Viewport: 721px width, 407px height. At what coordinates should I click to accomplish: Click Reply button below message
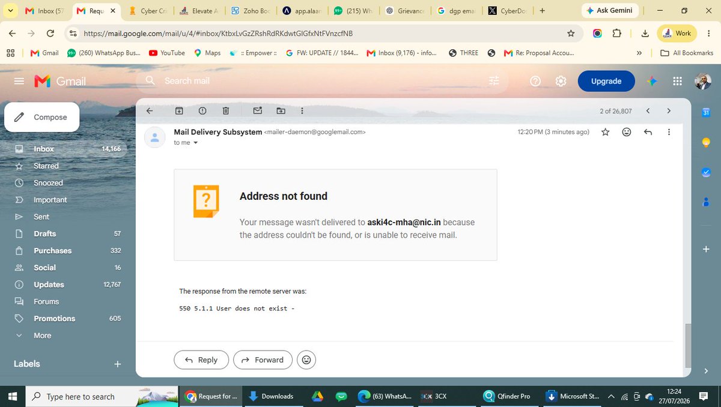point(201,360)
